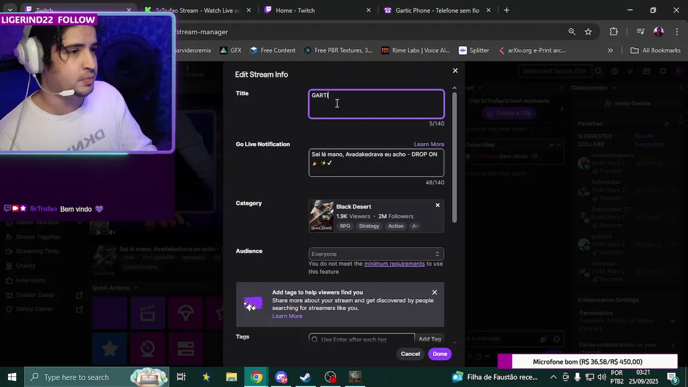Open the browser media controls icon

[640, 32]
